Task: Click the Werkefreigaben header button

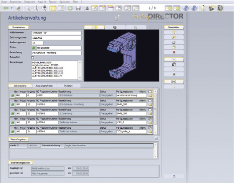Action: point(19,139)
